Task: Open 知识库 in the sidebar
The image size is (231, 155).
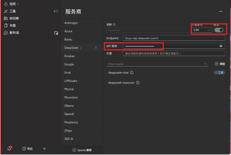Action: (14, 18)
